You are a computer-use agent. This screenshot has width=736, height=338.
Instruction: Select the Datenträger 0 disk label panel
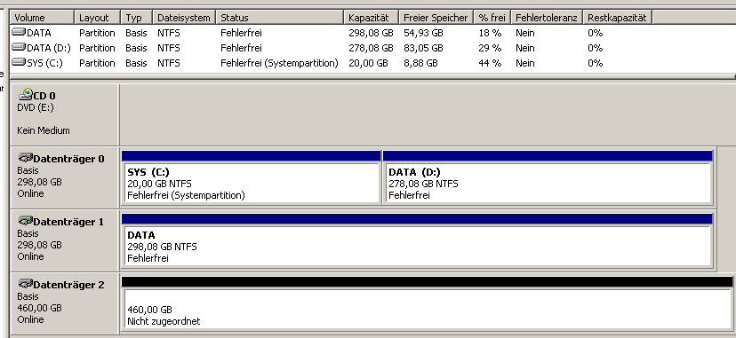tap(64, 178)
